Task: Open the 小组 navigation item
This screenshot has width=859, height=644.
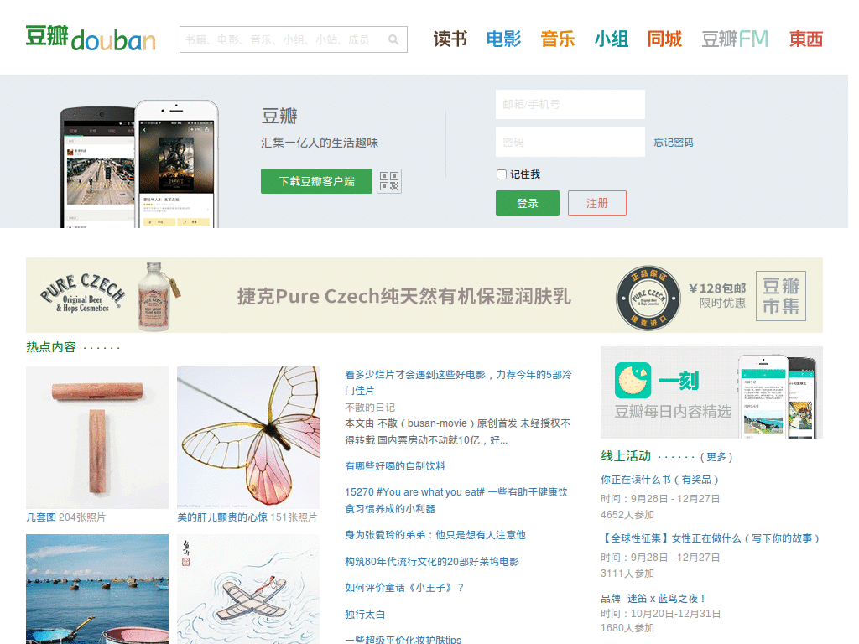Action: pos(611,39)
